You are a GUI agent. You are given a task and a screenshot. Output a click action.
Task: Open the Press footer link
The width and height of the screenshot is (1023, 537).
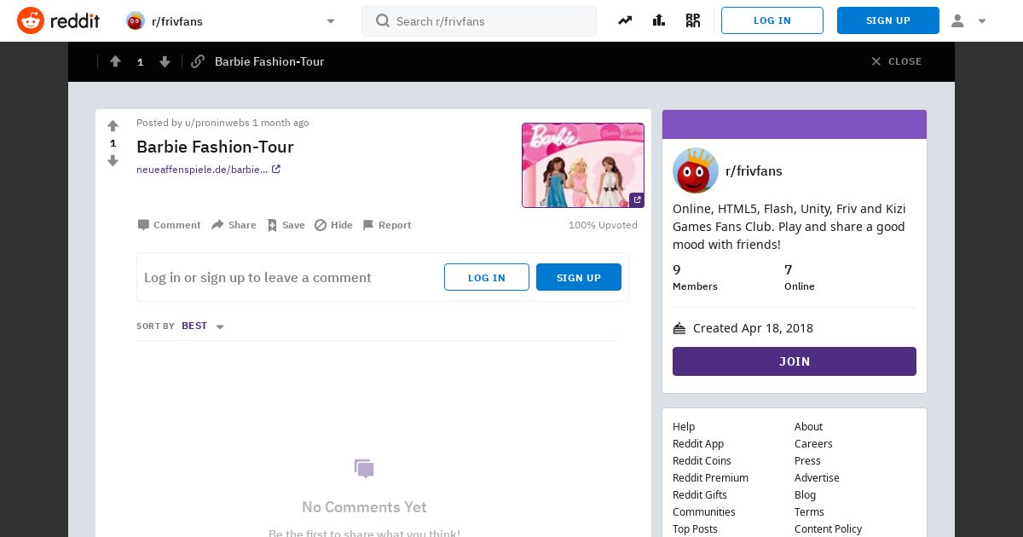pos(807,460)
